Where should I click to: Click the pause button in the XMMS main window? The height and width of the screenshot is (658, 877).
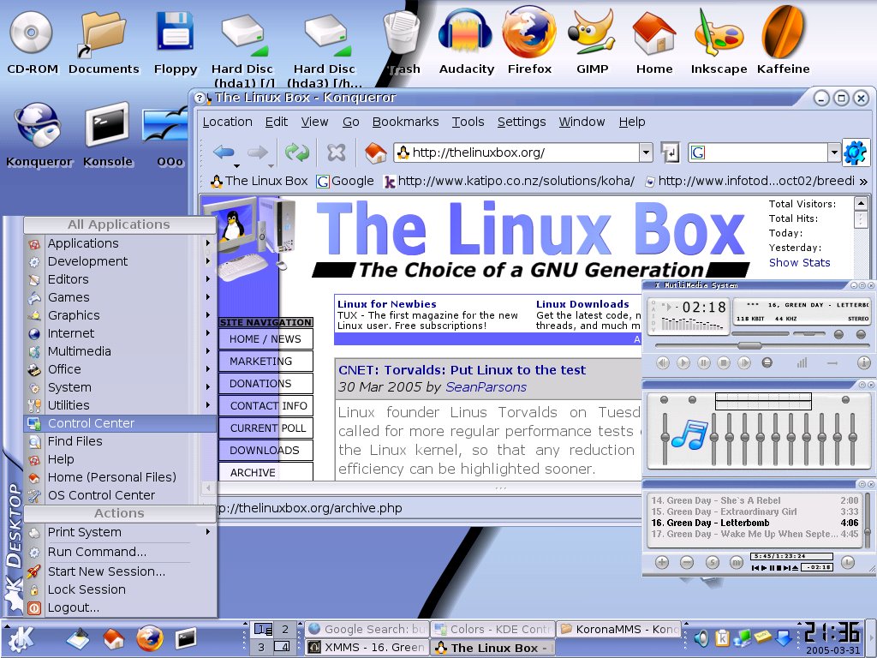(x=704, y=362)
